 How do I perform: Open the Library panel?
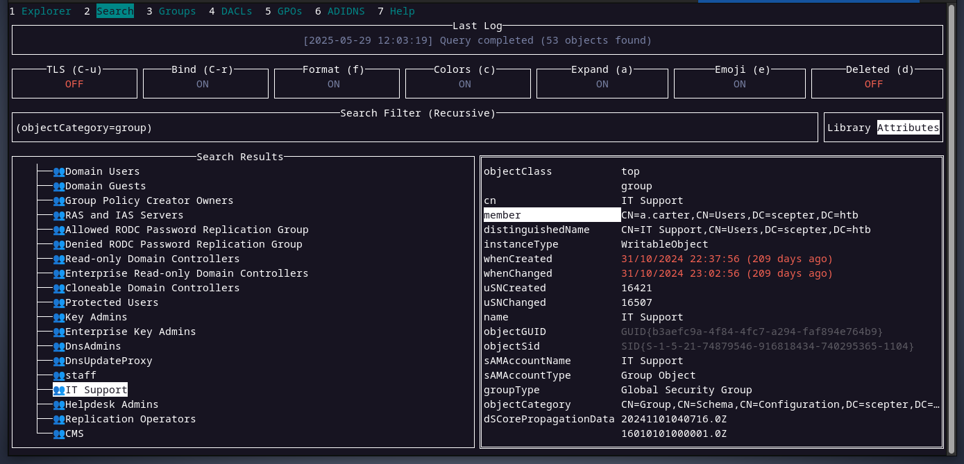click(x=848, y=128)
